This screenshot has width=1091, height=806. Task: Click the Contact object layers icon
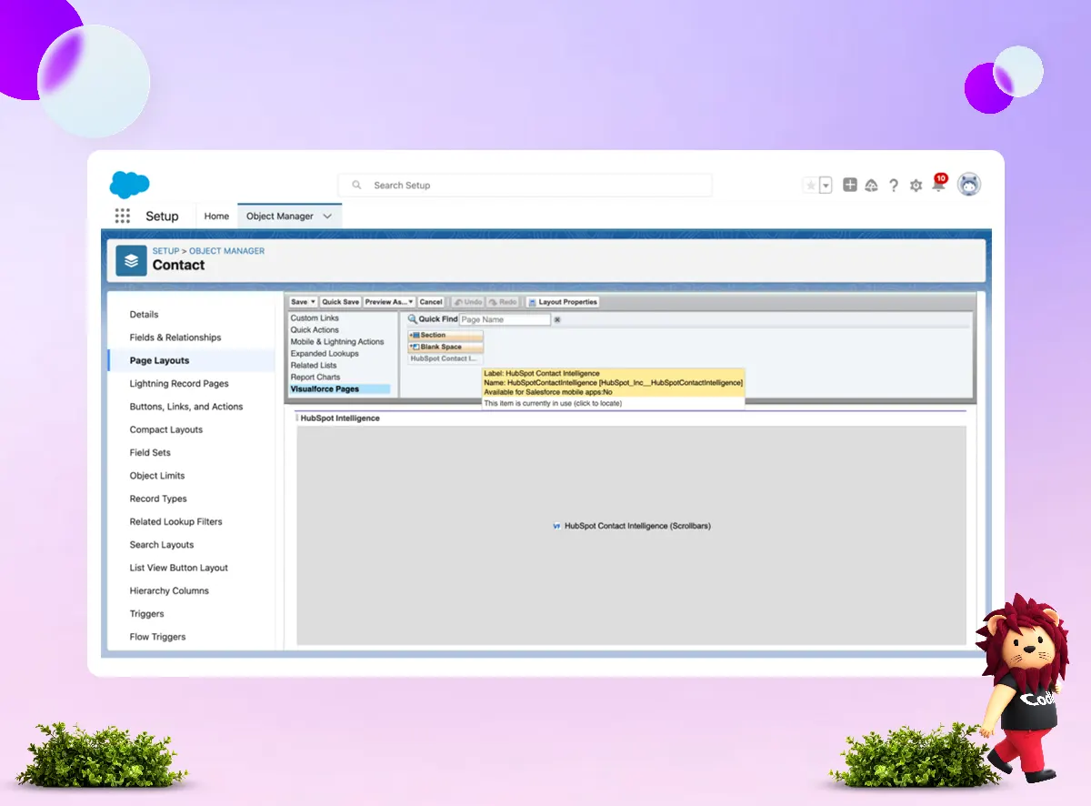tap(132, 261)
